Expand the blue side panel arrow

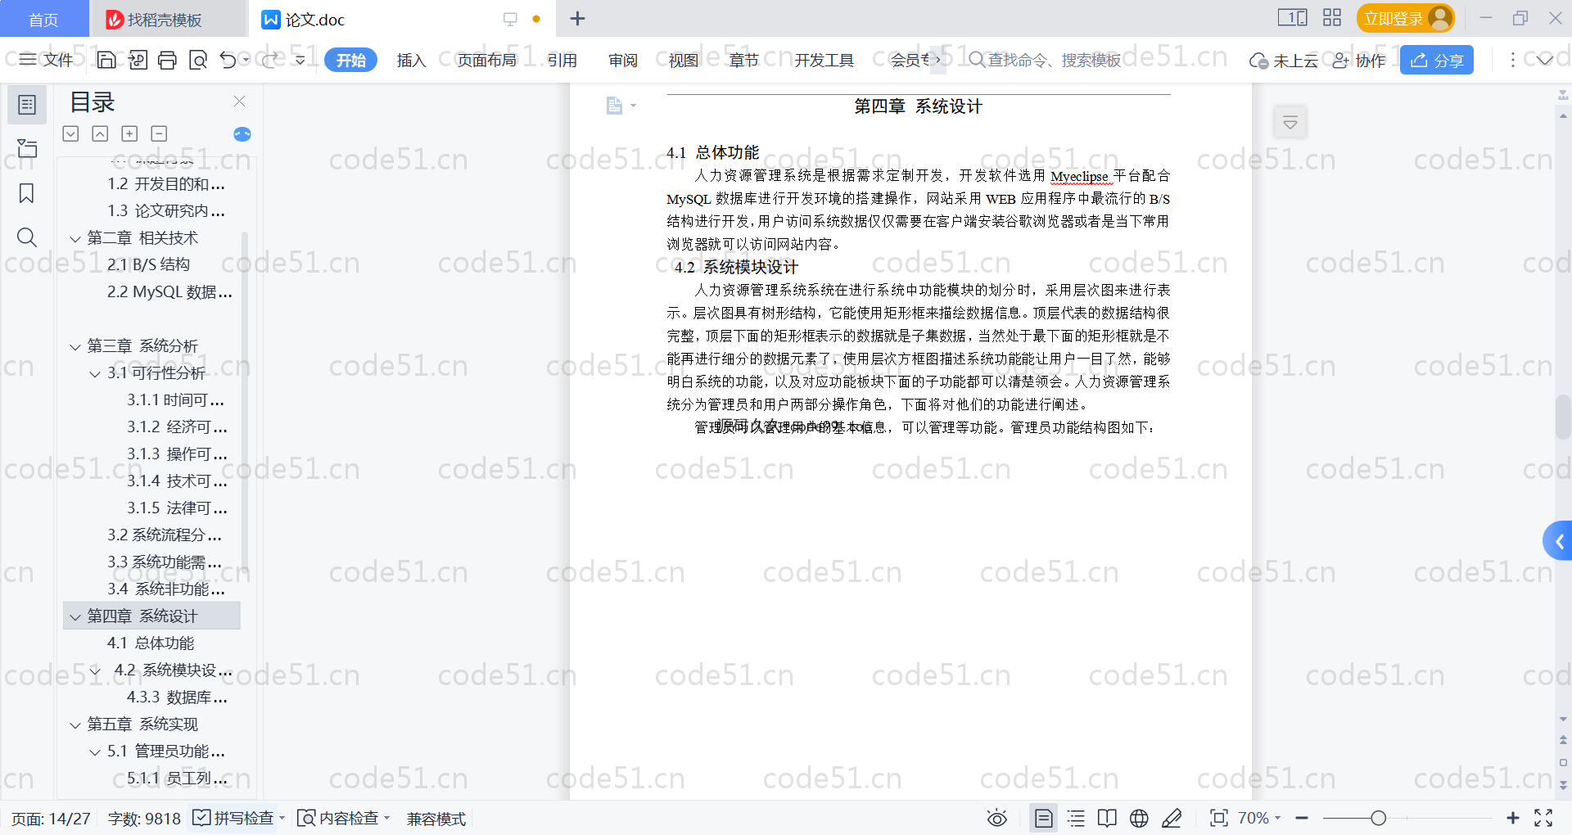(1558, 541)
